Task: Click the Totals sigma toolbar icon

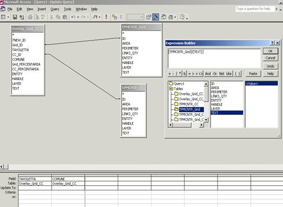Action: 121,17
